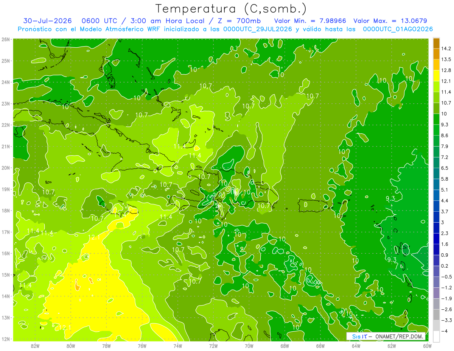The width and height of the screenshot is (454, 351).
Task: Click the white swatch below the -4 label
Action: [437, 336]
